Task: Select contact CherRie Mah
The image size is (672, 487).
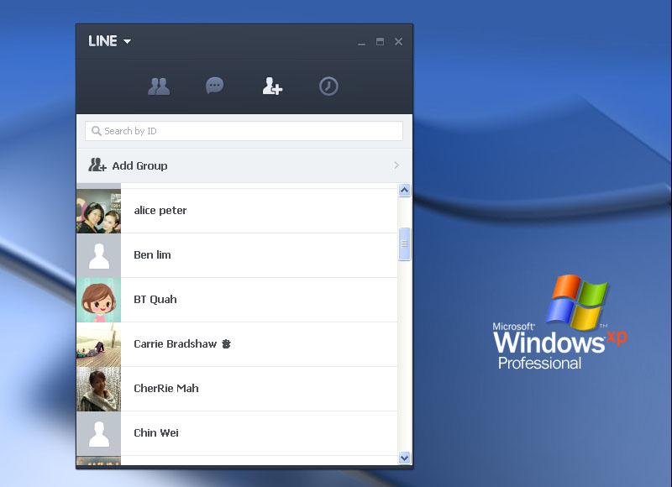Action: pyautogui.click(x=237, y=389)
